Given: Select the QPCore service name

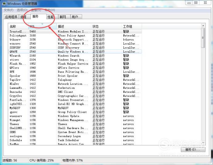Looking at the screenshot, I should coord(14,68).
